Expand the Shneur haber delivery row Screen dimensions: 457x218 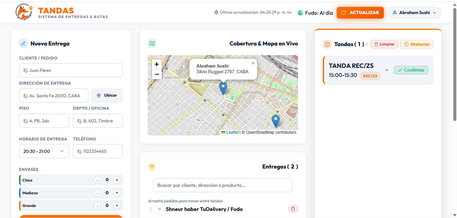coord(160,209)
